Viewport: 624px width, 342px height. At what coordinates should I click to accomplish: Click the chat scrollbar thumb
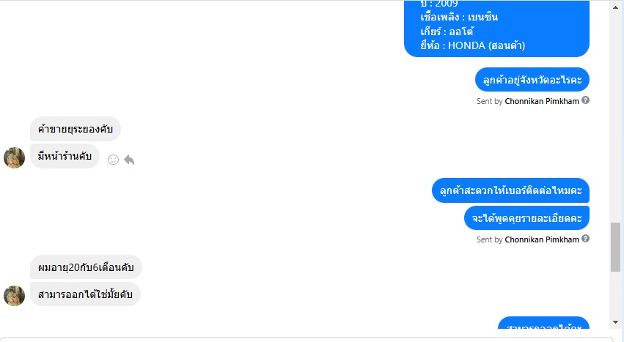[x=616, y=247]
